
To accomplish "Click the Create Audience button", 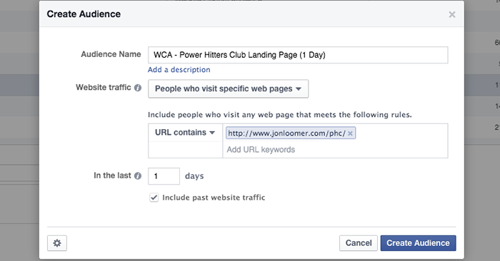I will (x=418, y=243).
